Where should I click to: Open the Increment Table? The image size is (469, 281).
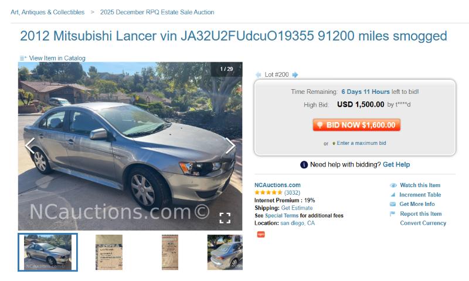(420, 195)
